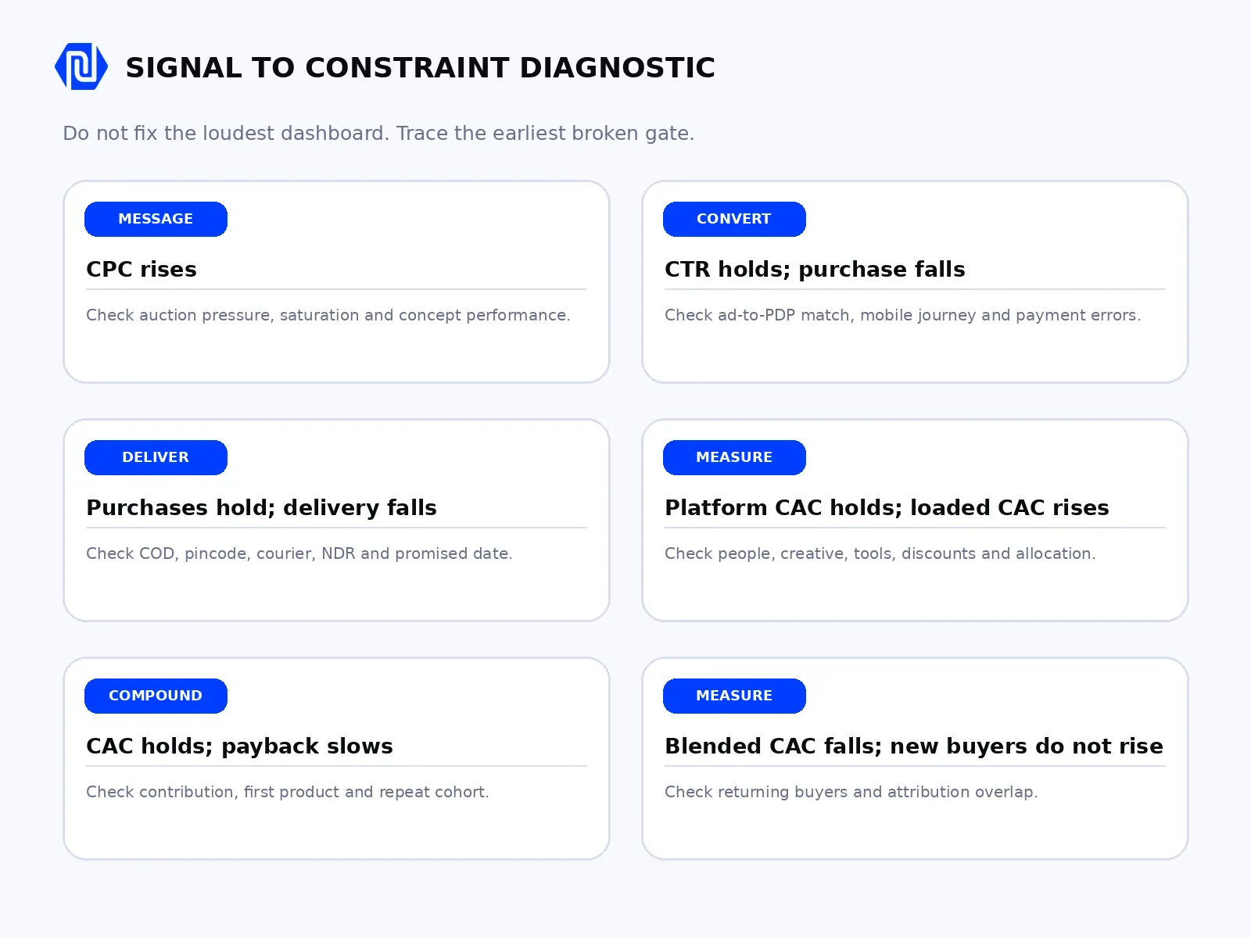The image size is (1251, 938).
Task: Open 'CTR holds; purchase falls' heading
Action: pyautogui.click(x=815, y=269)
